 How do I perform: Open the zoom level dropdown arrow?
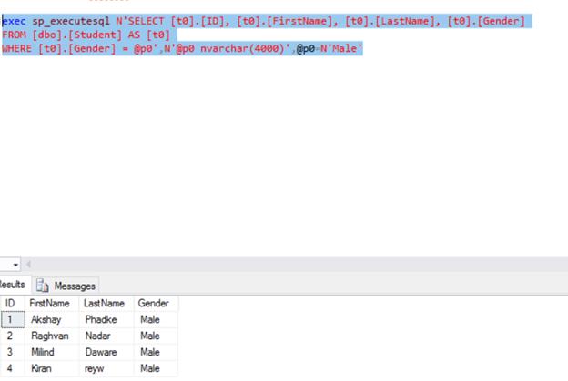coord(15,265)
